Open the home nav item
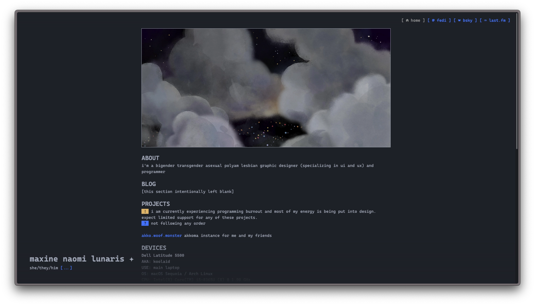Screen dimensions: 535x305 point(415,20)
